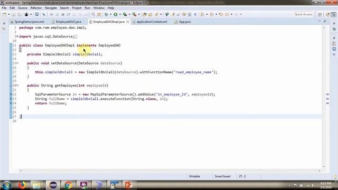The image size is (338, 190).
Task: Click the Resume debug icon
Action: coord(51,14)
